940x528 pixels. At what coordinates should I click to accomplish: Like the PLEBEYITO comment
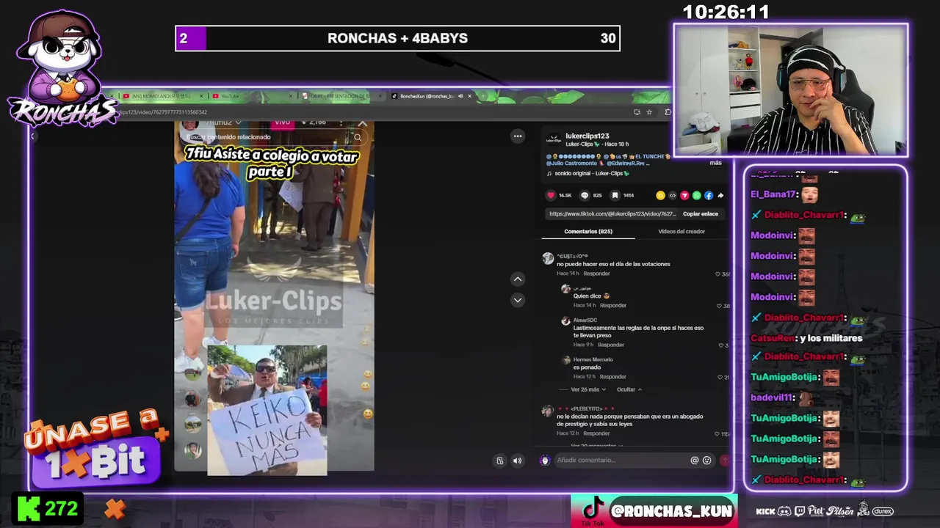717,434
